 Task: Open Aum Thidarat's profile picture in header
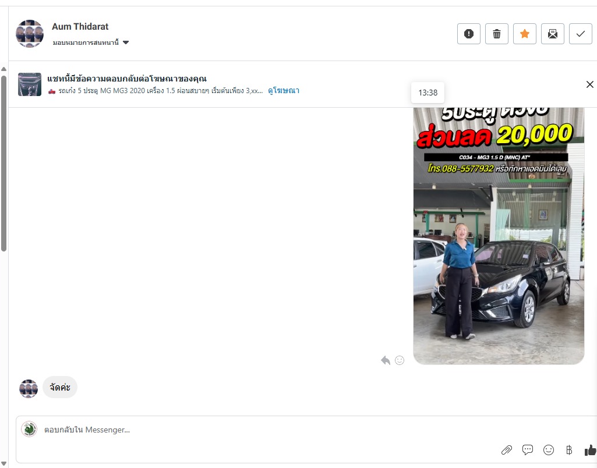30,34
